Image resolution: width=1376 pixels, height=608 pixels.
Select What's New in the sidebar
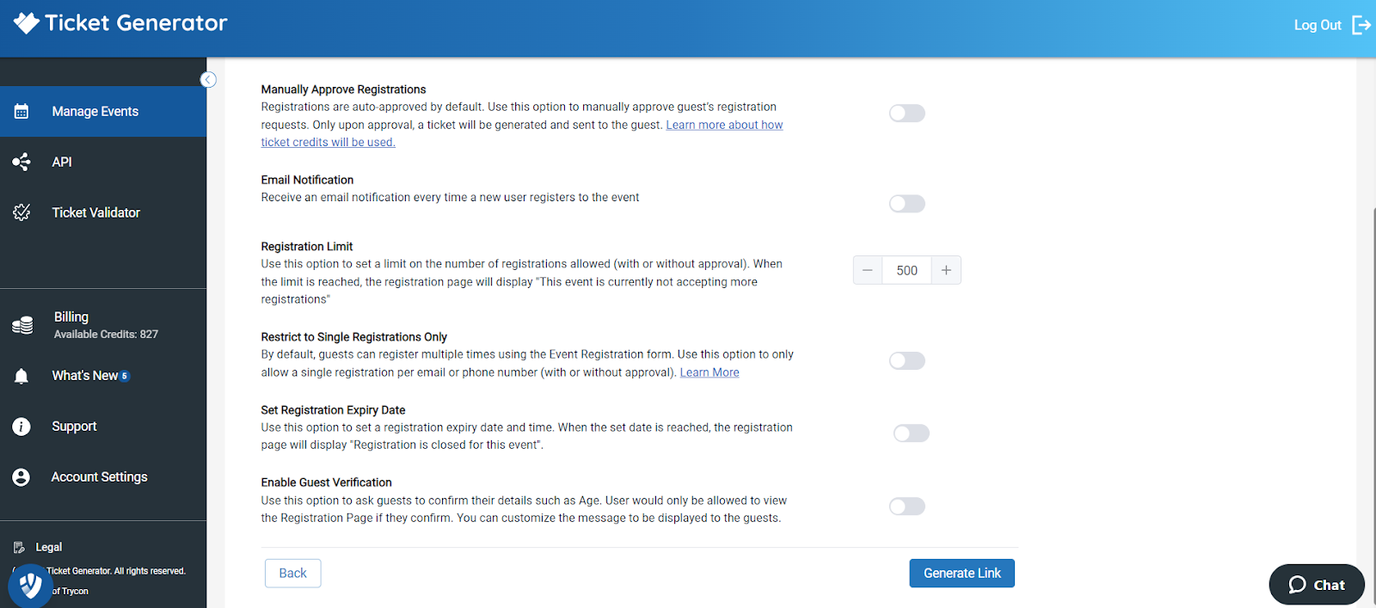pos(103,376)
